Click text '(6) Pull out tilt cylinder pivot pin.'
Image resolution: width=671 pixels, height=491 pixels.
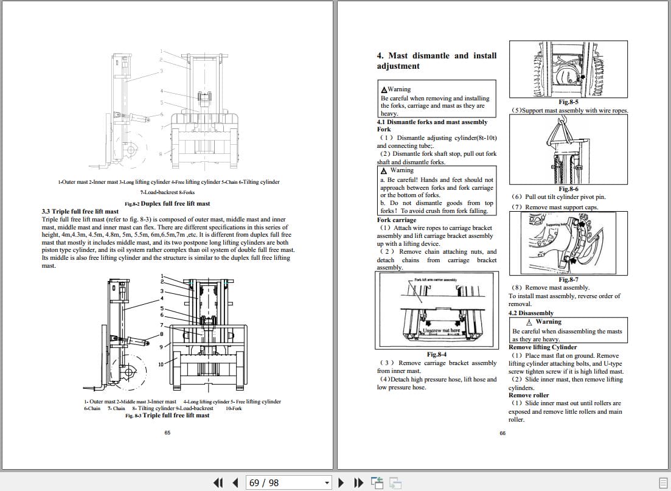(558, 197)
